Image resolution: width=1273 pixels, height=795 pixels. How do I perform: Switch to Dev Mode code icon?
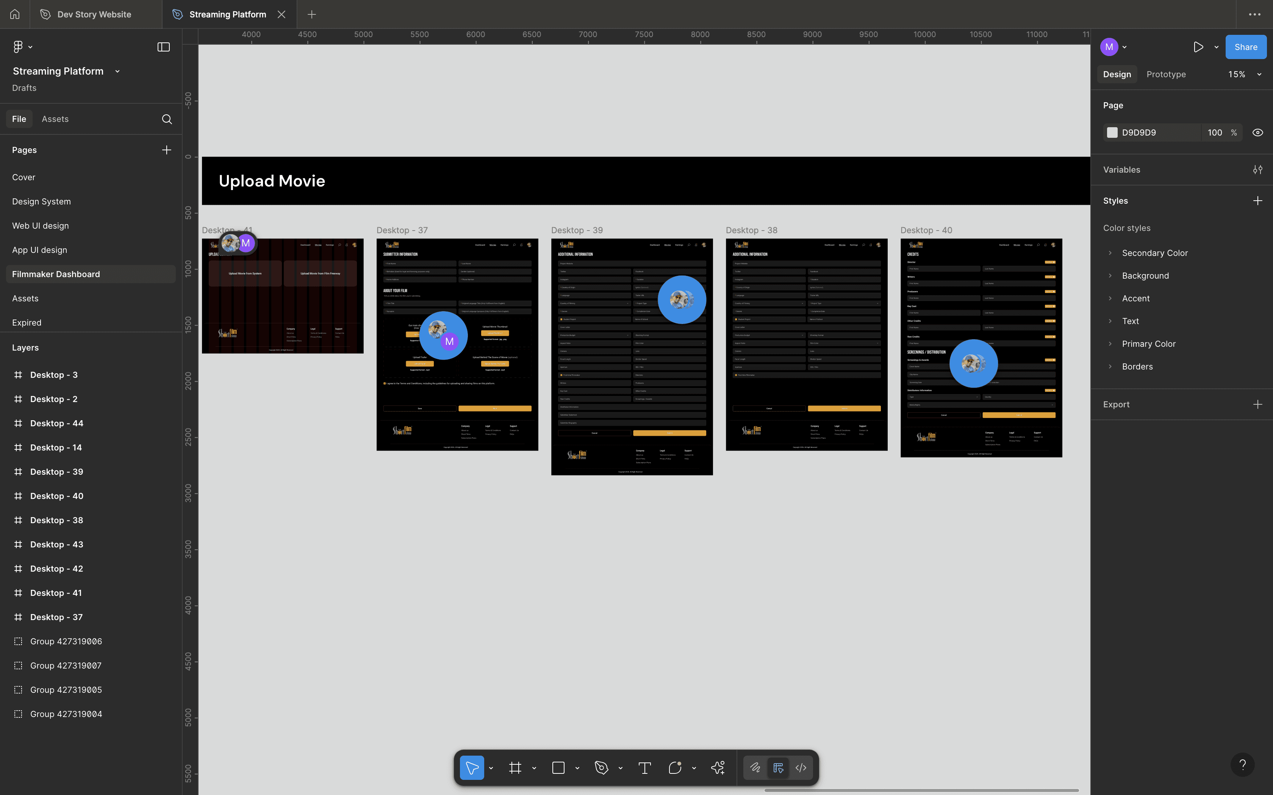pyautogui.click(x=801, y=768)
